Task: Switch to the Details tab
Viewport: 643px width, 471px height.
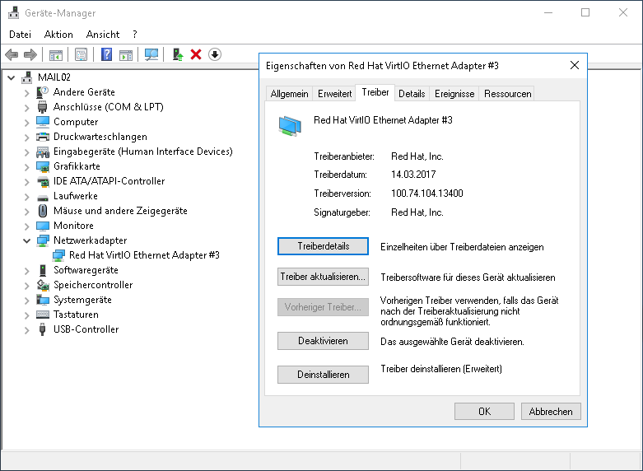Action: 412,94
